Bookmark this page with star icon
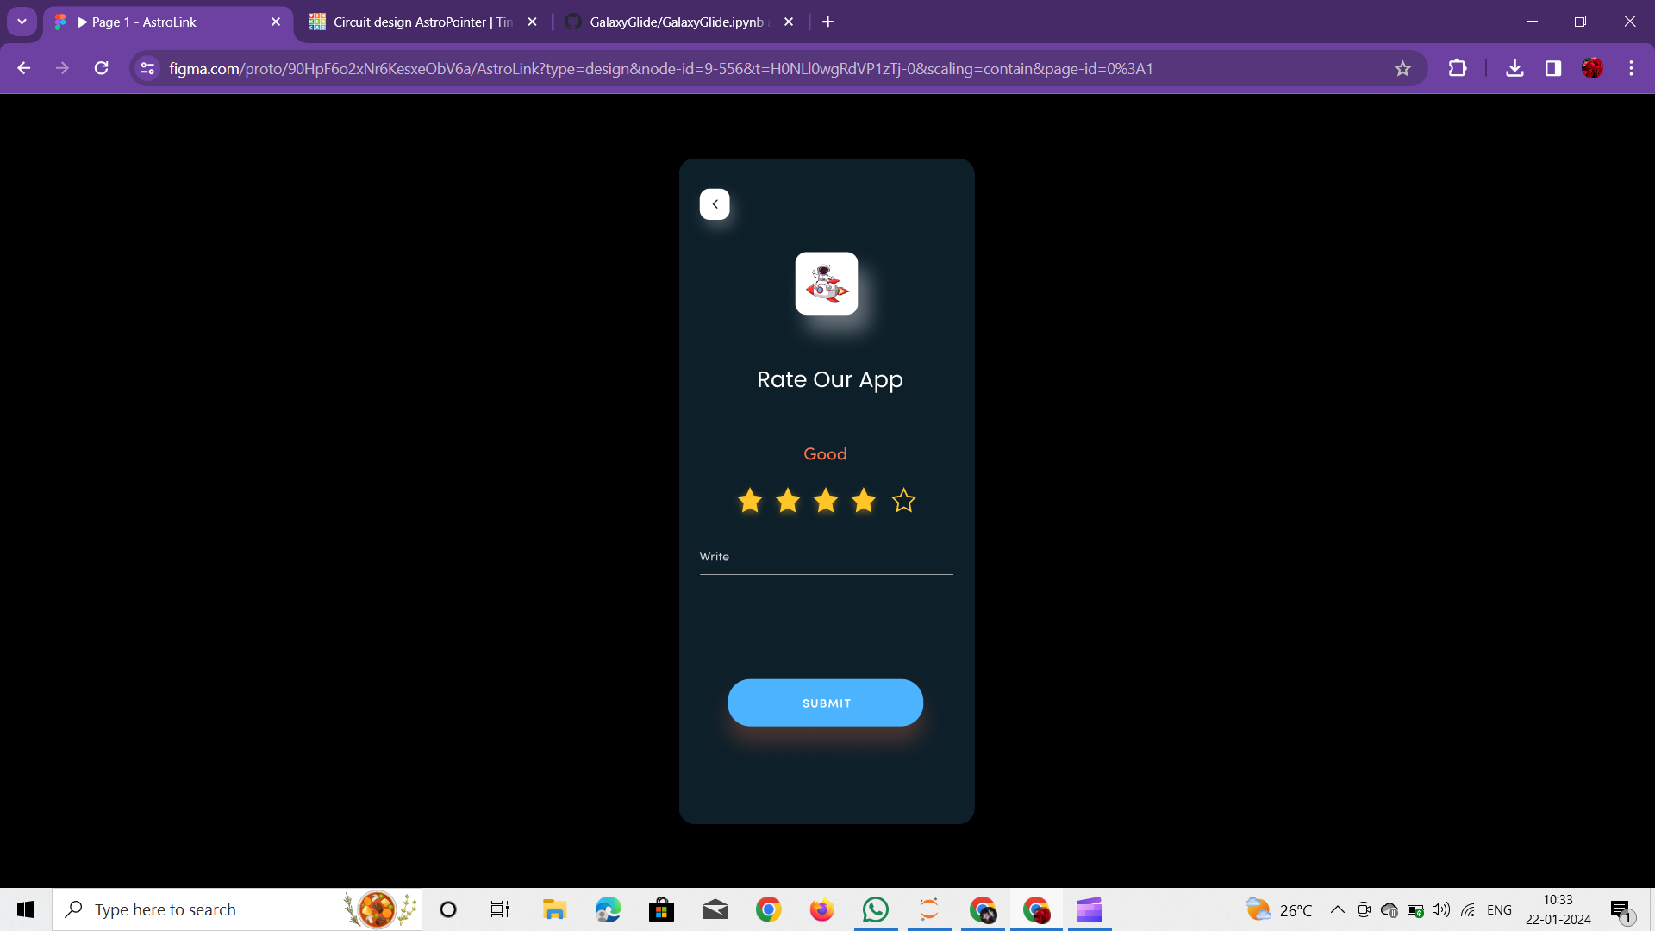 point(1402,69)
